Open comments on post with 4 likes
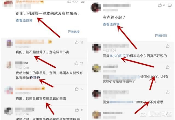This screenshot has height=120, width=175. click(170, 5)
